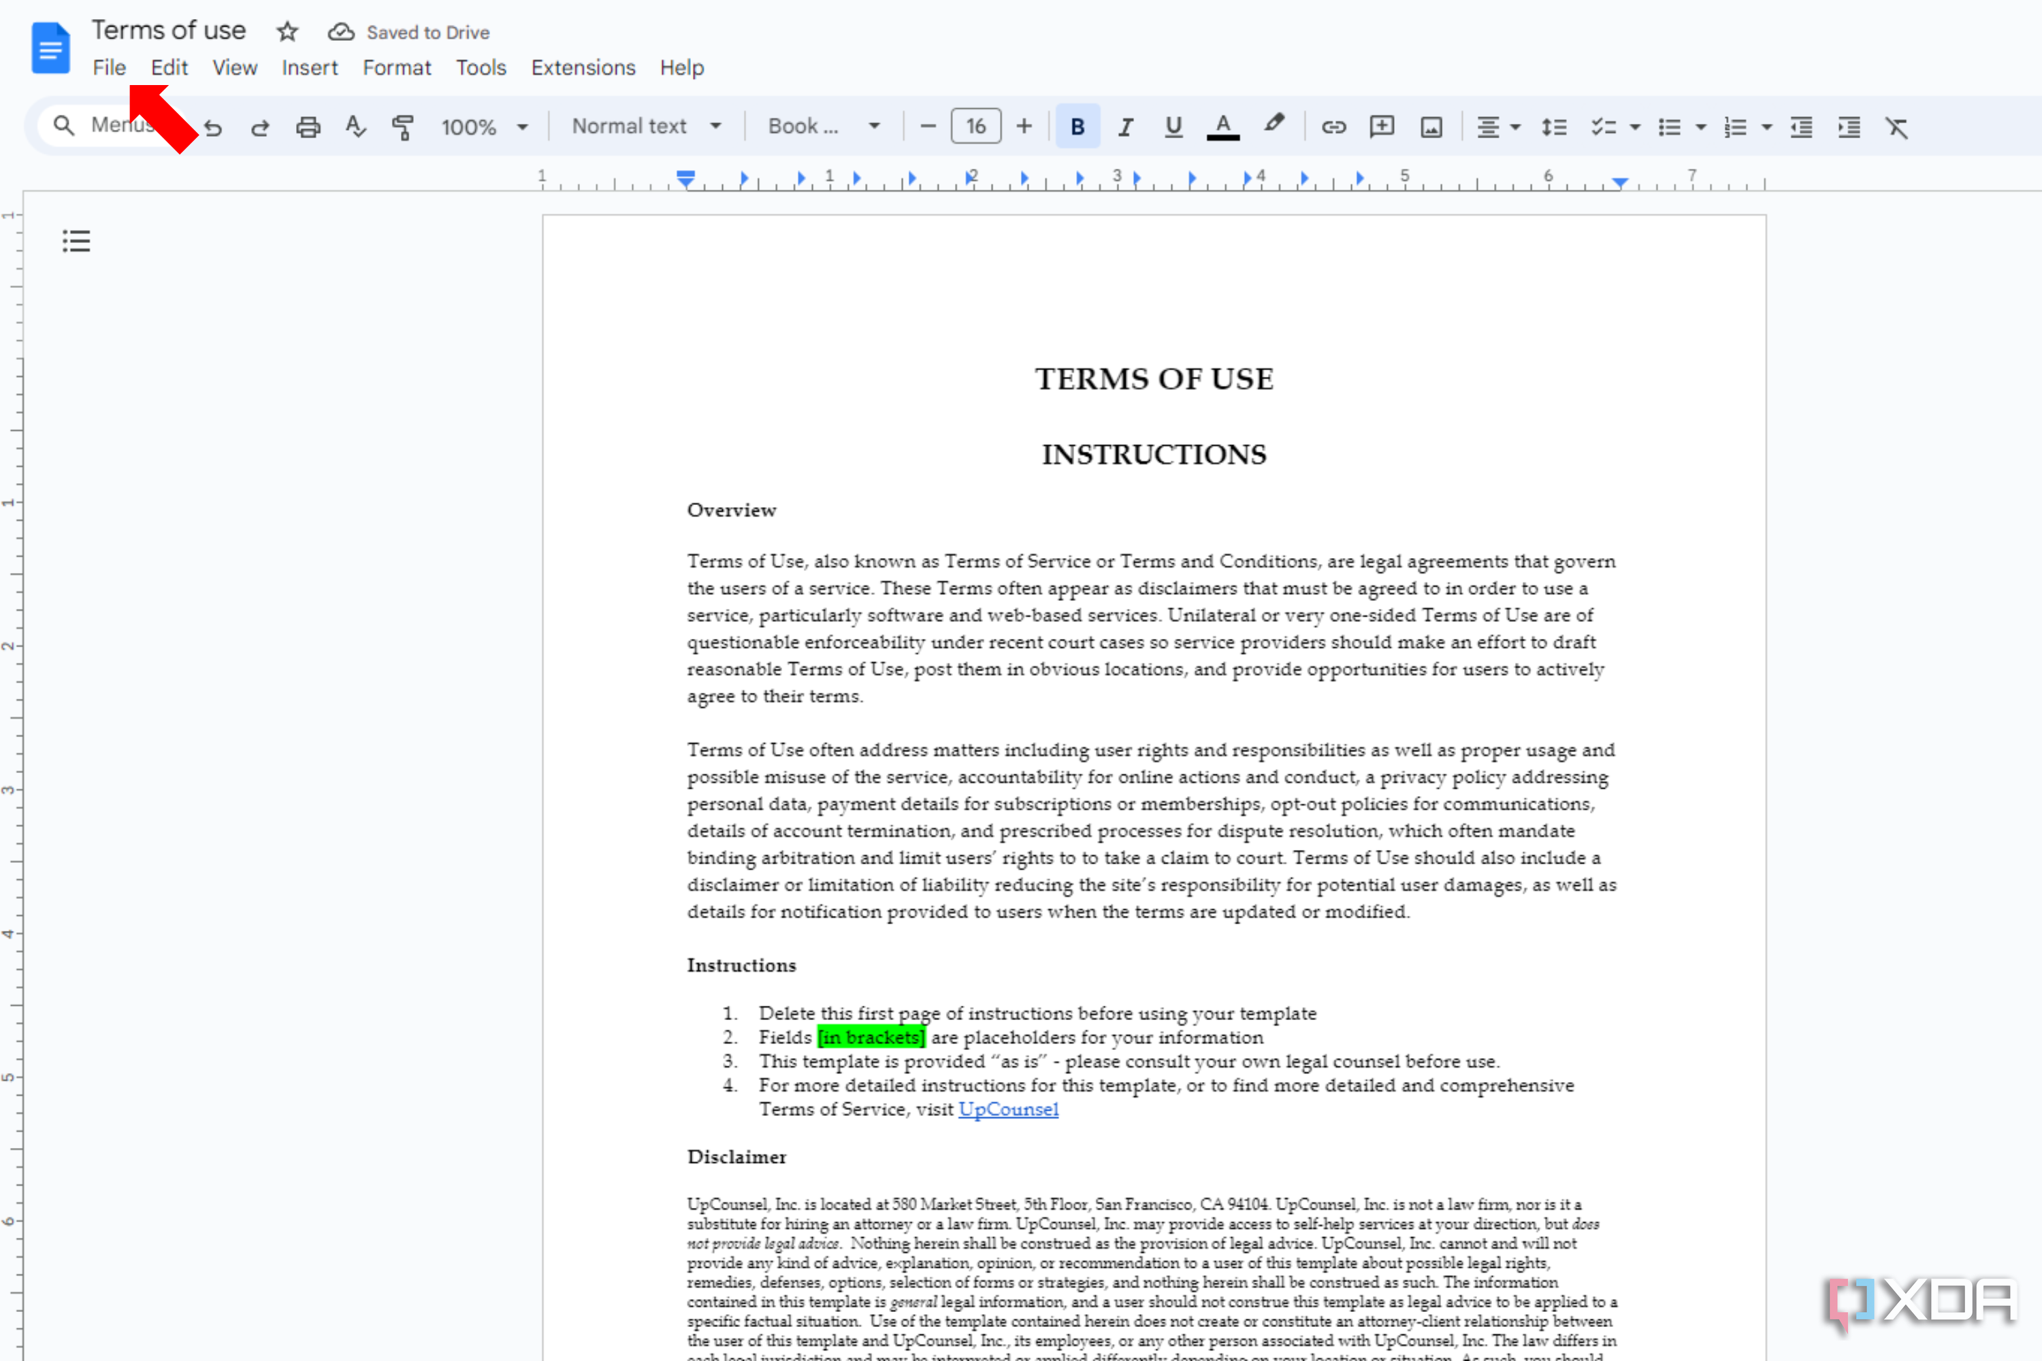The height and width of the screenshot is (1361, 2042).
Task: Clear formatting of selected text
Action: 1898,127
